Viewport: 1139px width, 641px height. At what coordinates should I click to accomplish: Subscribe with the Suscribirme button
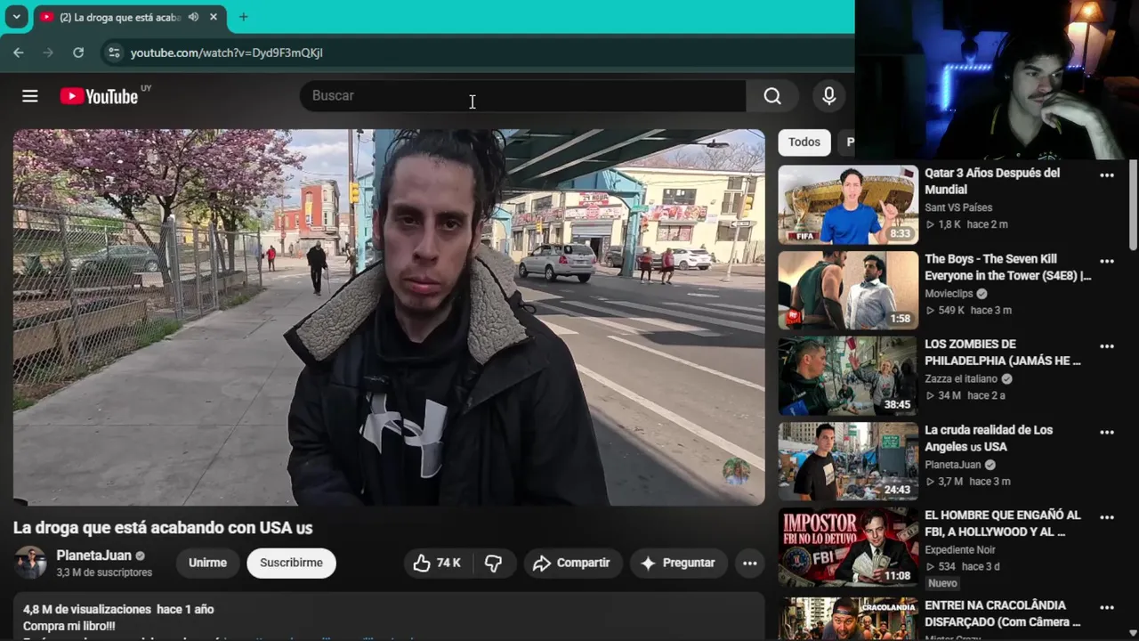click(291, 563)
